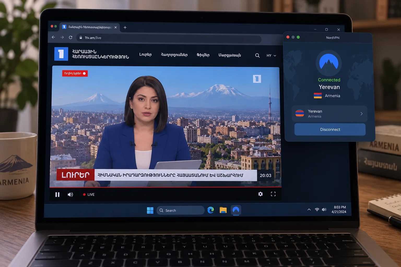This screenshot has width=401, height=267.
Task: Open NordVPN from the taskbar
Action: (236, 210)
